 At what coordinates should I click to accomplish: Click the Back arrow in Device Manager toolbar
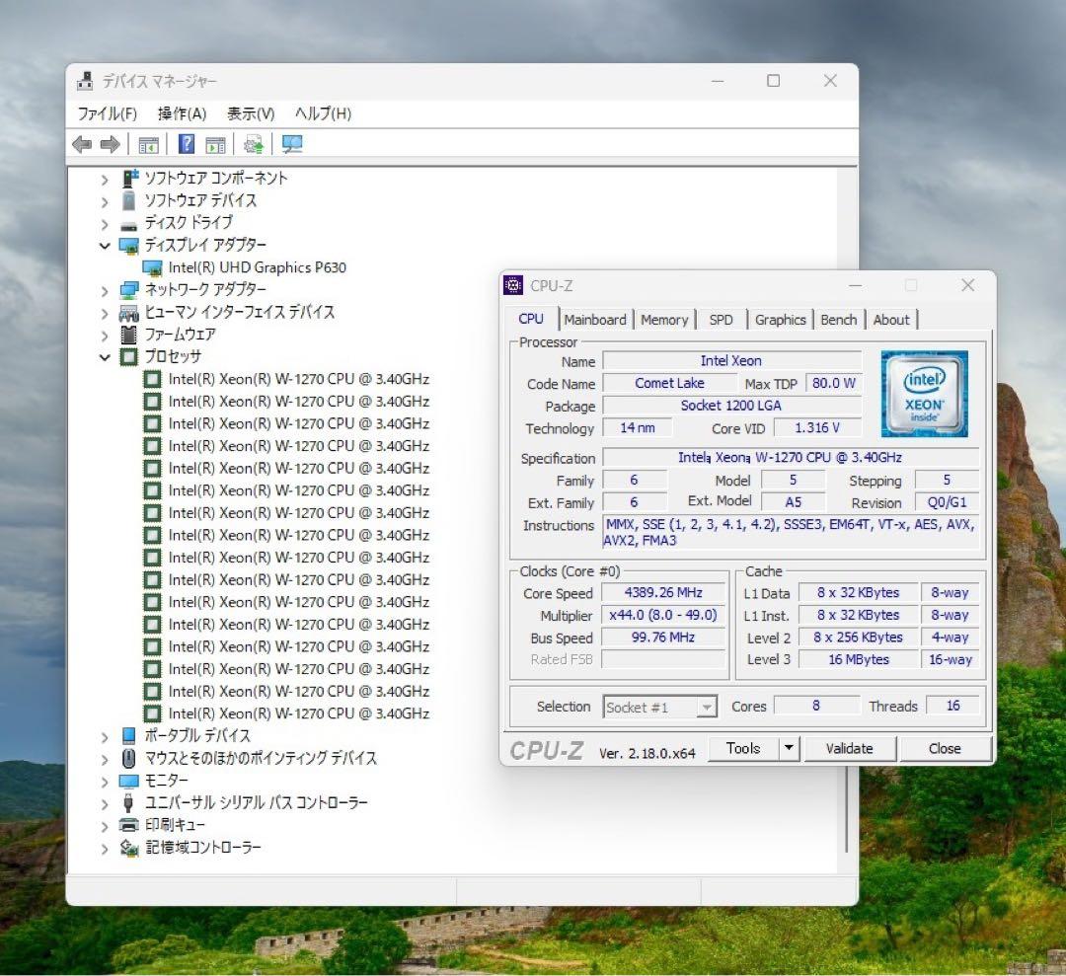82,144
